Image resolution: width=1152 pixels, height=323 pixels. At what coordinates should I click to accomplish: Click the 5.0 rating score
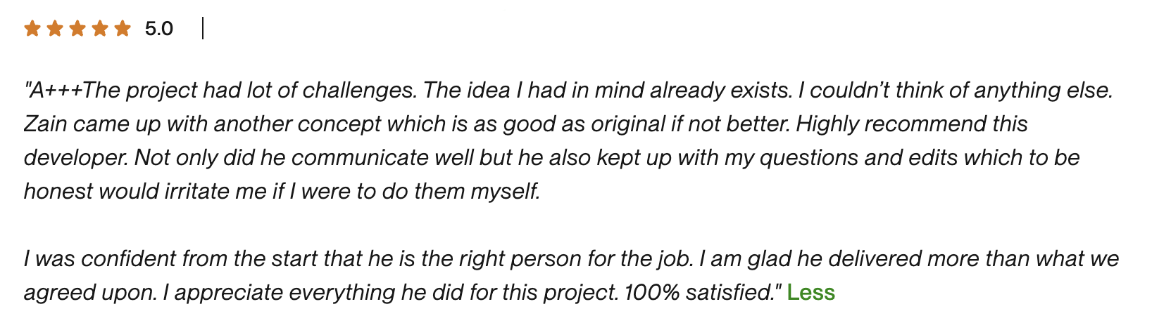(x=159, y=29)
